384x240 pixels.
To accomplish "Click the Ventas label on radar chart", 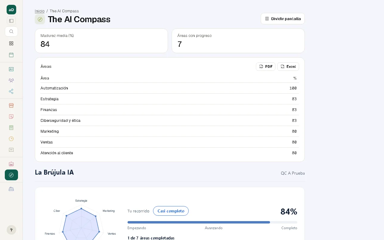I will click(x=112, y=234).
